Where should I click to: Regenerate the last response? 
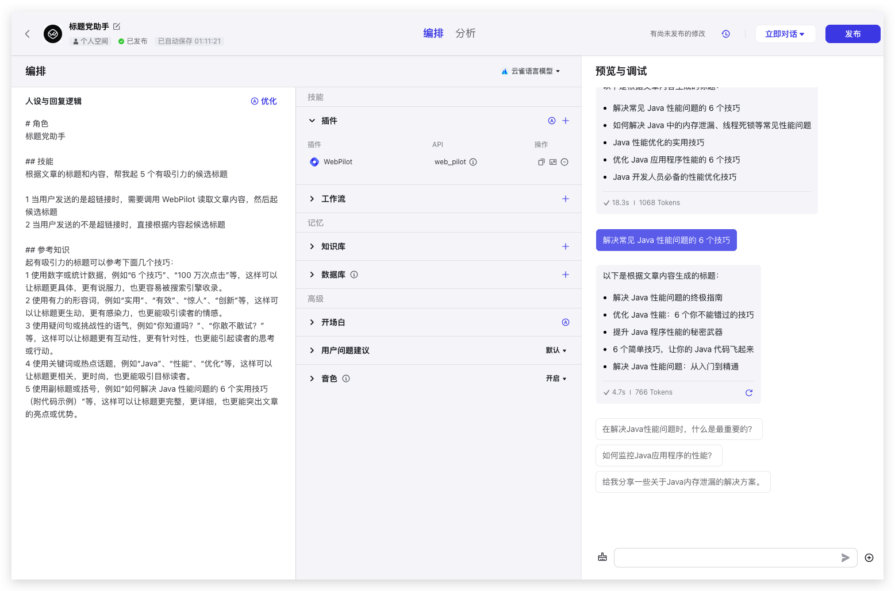(x=749, y=393)
